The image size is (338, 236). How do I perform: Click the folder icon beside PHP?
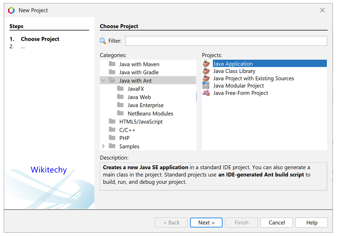pos(112,138)
